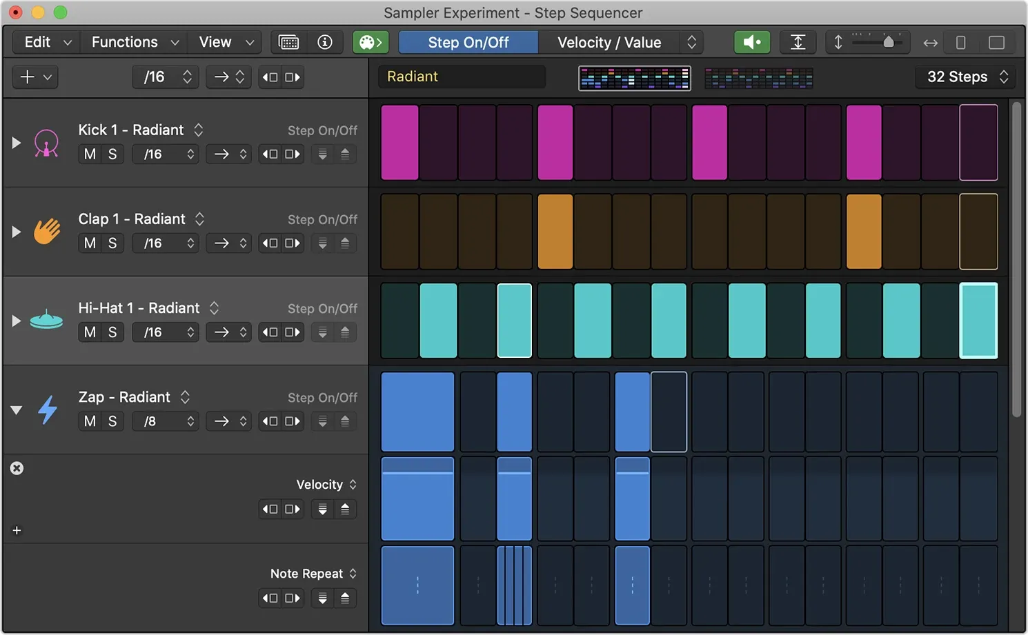Screen dimensions: 1028x635
Task: Select the wide step width button
Action: click(x=996, y=43)
